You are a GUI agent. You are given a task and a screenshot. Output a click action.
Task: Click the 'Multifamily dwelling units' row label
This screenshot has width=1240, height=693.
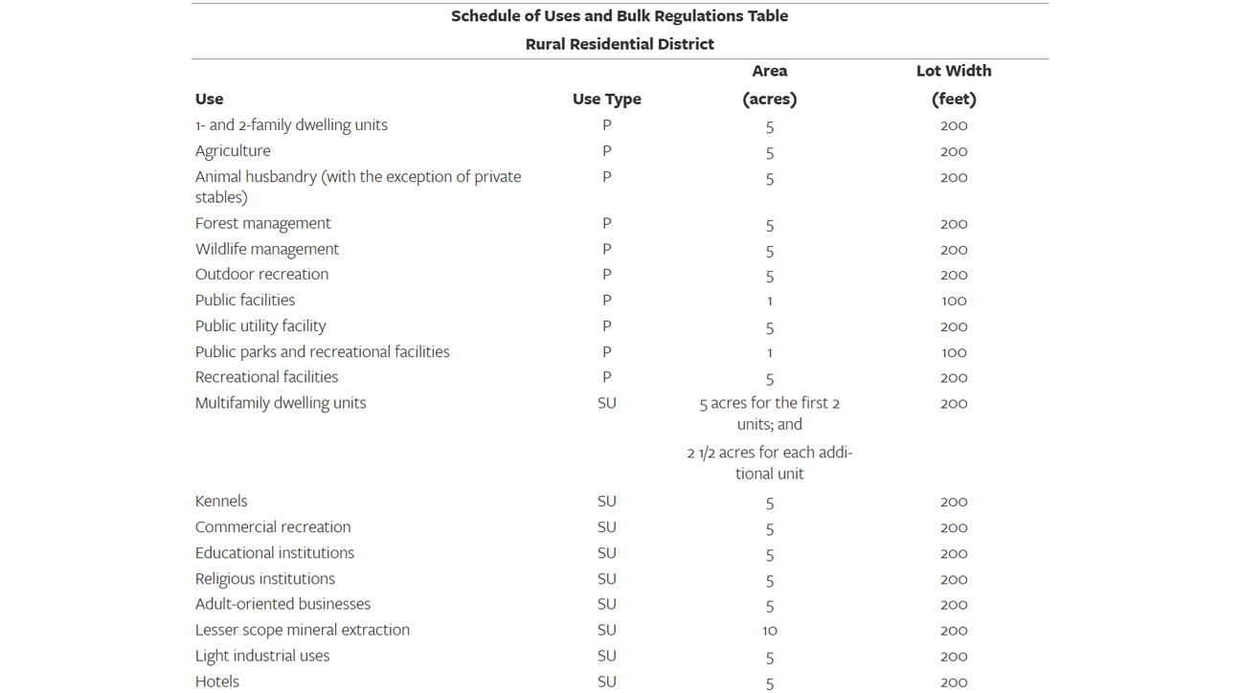click(281, 403)
